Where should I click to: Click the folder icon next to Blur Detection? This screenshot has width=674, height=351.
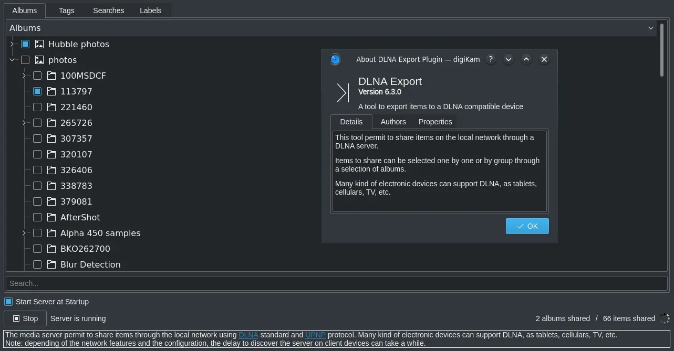51,264
